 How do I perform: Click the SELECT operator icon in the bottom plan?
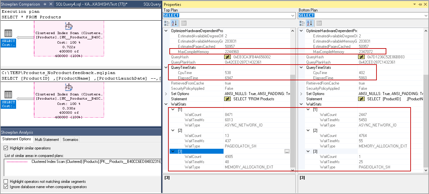pos(9,95)
